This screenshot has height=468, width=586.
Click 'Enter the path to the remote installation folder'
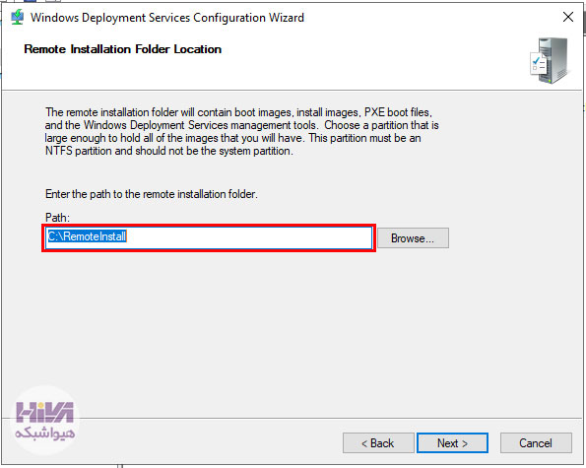click(x=152, y=194)
